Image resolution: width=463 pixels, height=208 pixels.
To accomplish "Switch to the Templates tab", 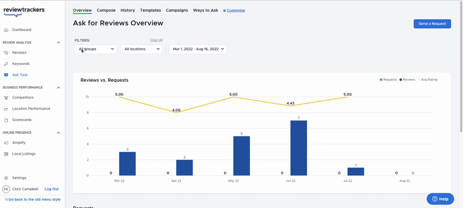I will [x=150, y=10].
